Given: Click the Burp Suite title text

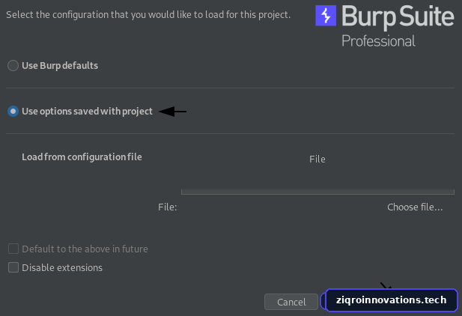Looking at the screenshot, I should click(x=398, y=16).
